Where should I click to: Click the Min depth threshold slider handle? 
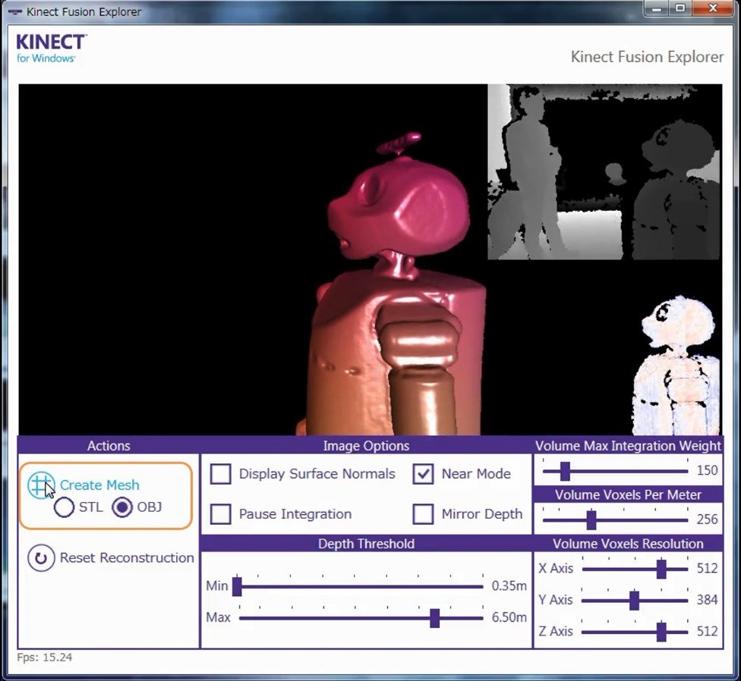click(x=237, y=586)
